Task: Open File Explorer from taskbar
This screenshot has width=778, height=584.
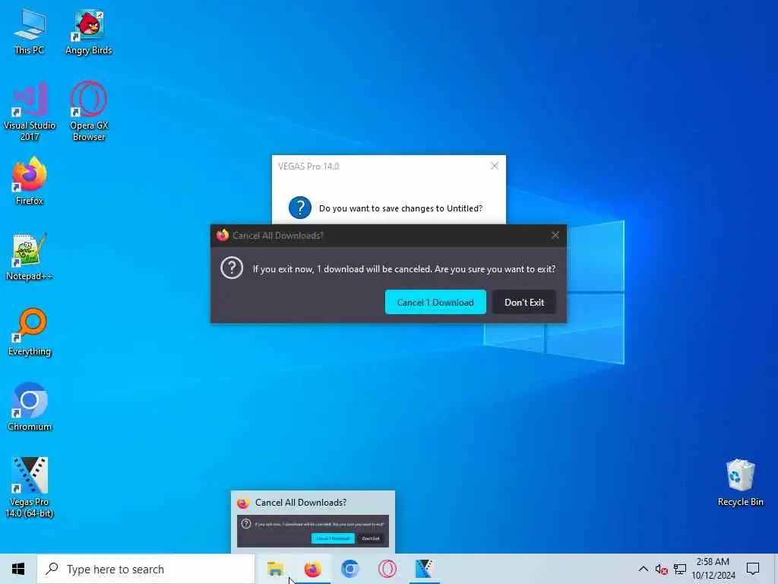Action: point(275,569)
